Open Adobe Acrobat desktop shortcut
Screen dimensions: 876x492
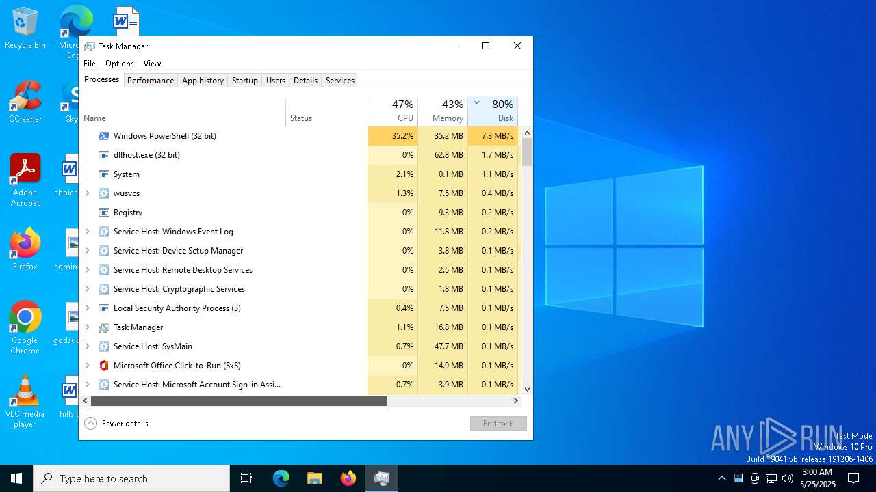click(25, 180)
